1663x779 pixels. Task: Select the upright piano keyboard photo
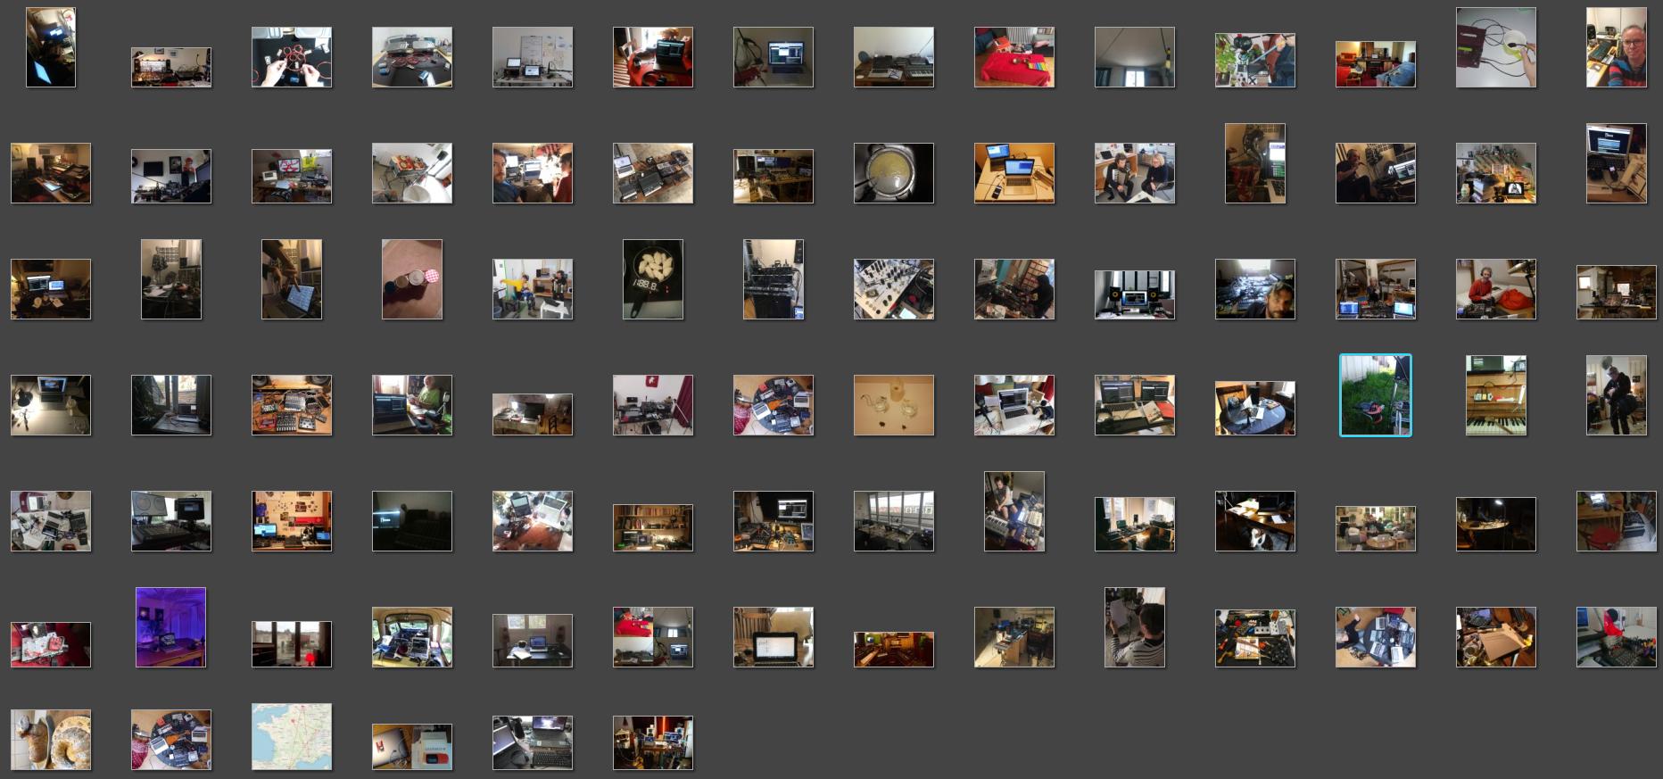[1495, 395]
